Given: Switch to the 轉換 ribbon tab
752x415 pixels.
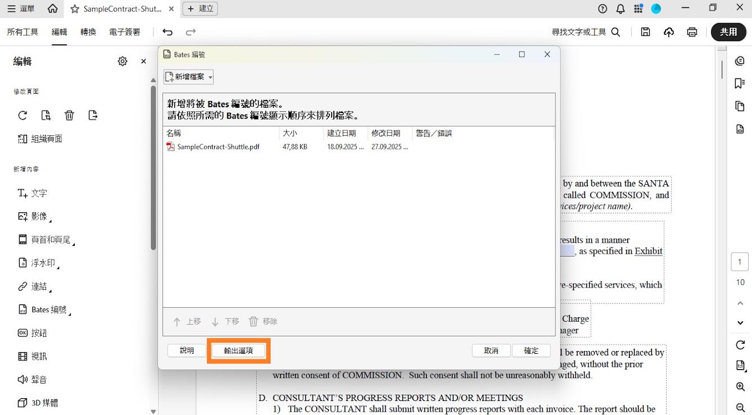Looking at the screenshot, I should click(x=88, y=32).
